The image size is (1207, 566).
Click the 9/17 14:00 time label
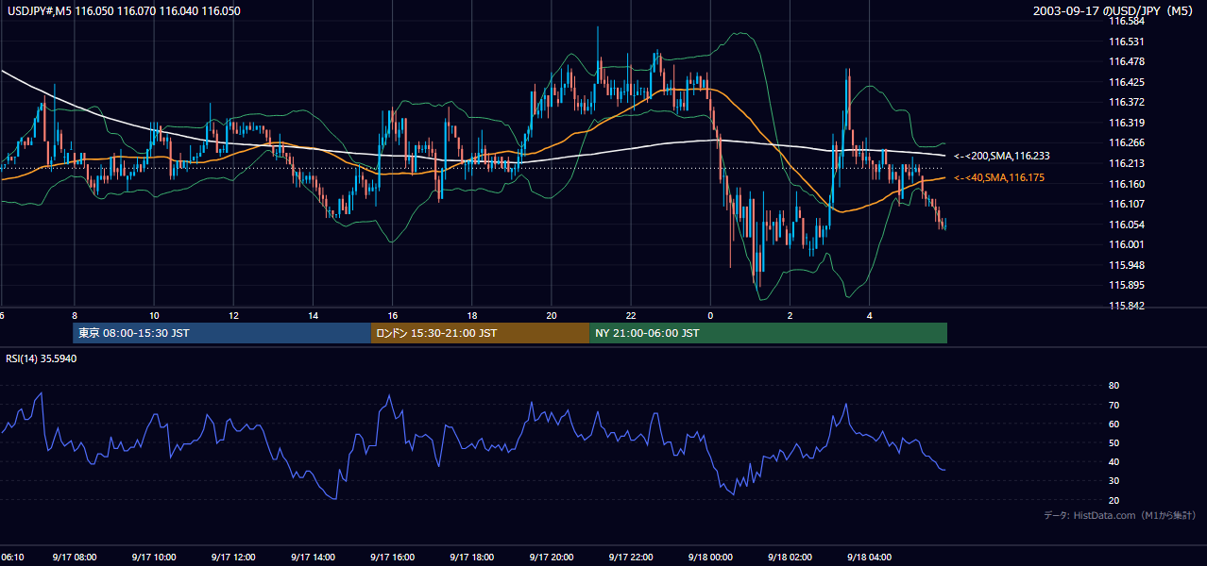tap(313, 558)
